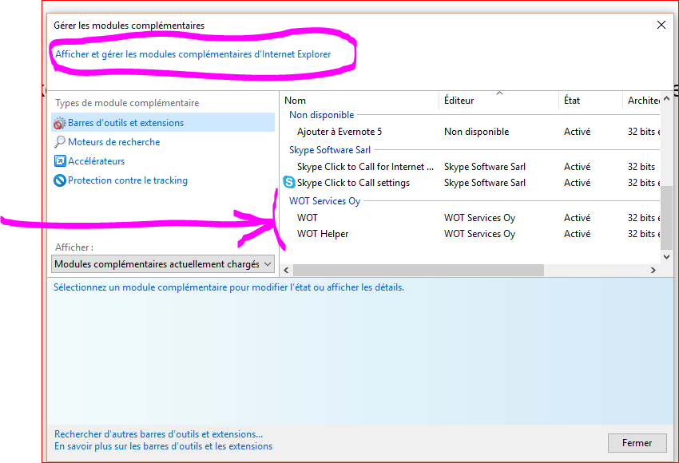Viewport: 679px width, 463px height.
Task: Click the horizontal scroll right arrow
Action: click(x=653, y=270)
